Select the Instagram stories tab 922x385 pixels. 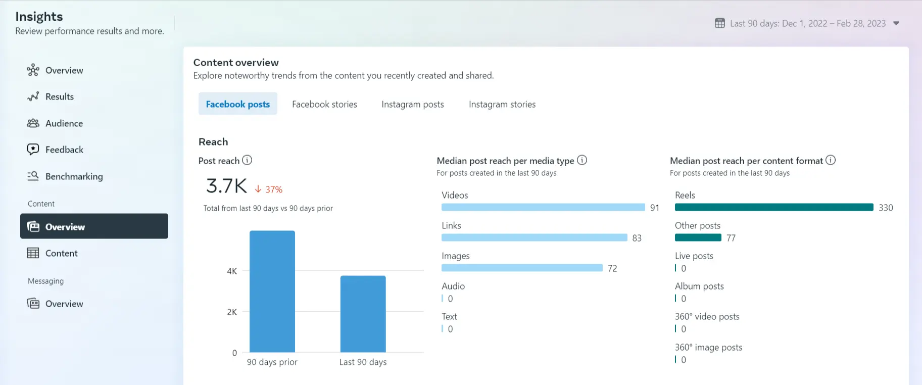[x=502, y=104]
